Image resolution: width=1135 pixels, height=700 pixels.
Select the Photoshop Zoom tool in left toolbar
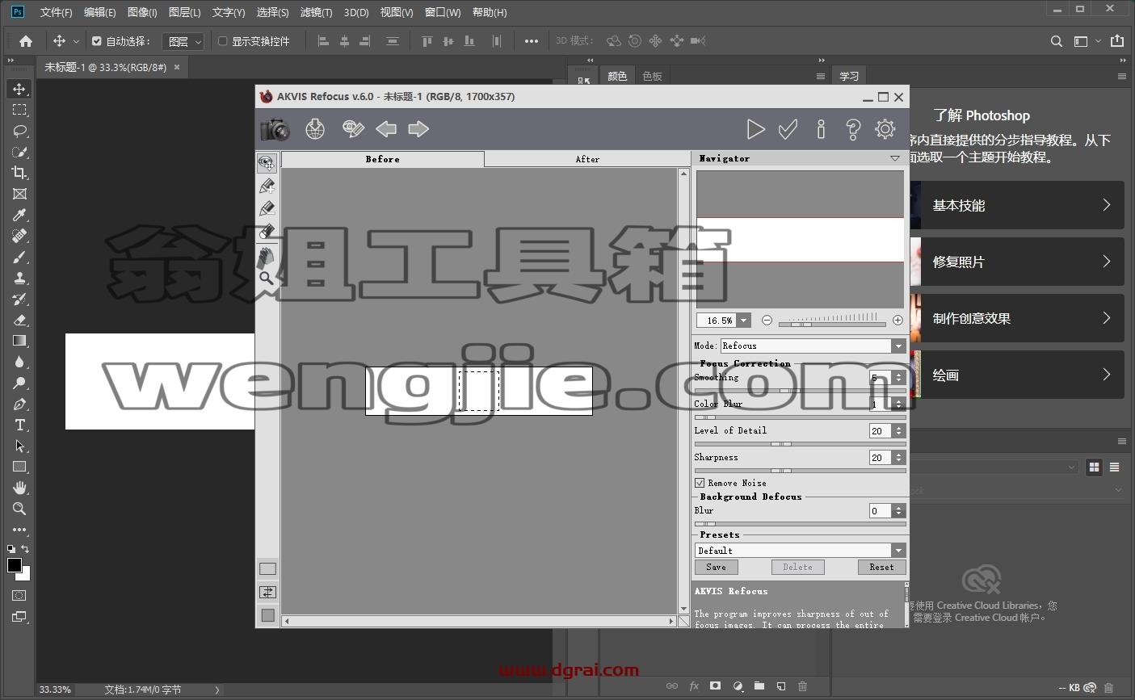(19, 509)
